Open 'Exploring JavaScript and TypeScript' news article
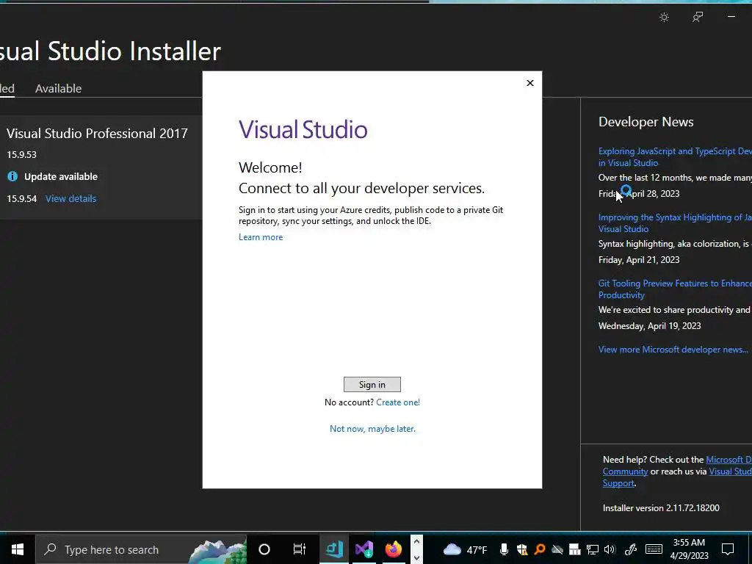This screenshot has height=564, width=752. 675,157
